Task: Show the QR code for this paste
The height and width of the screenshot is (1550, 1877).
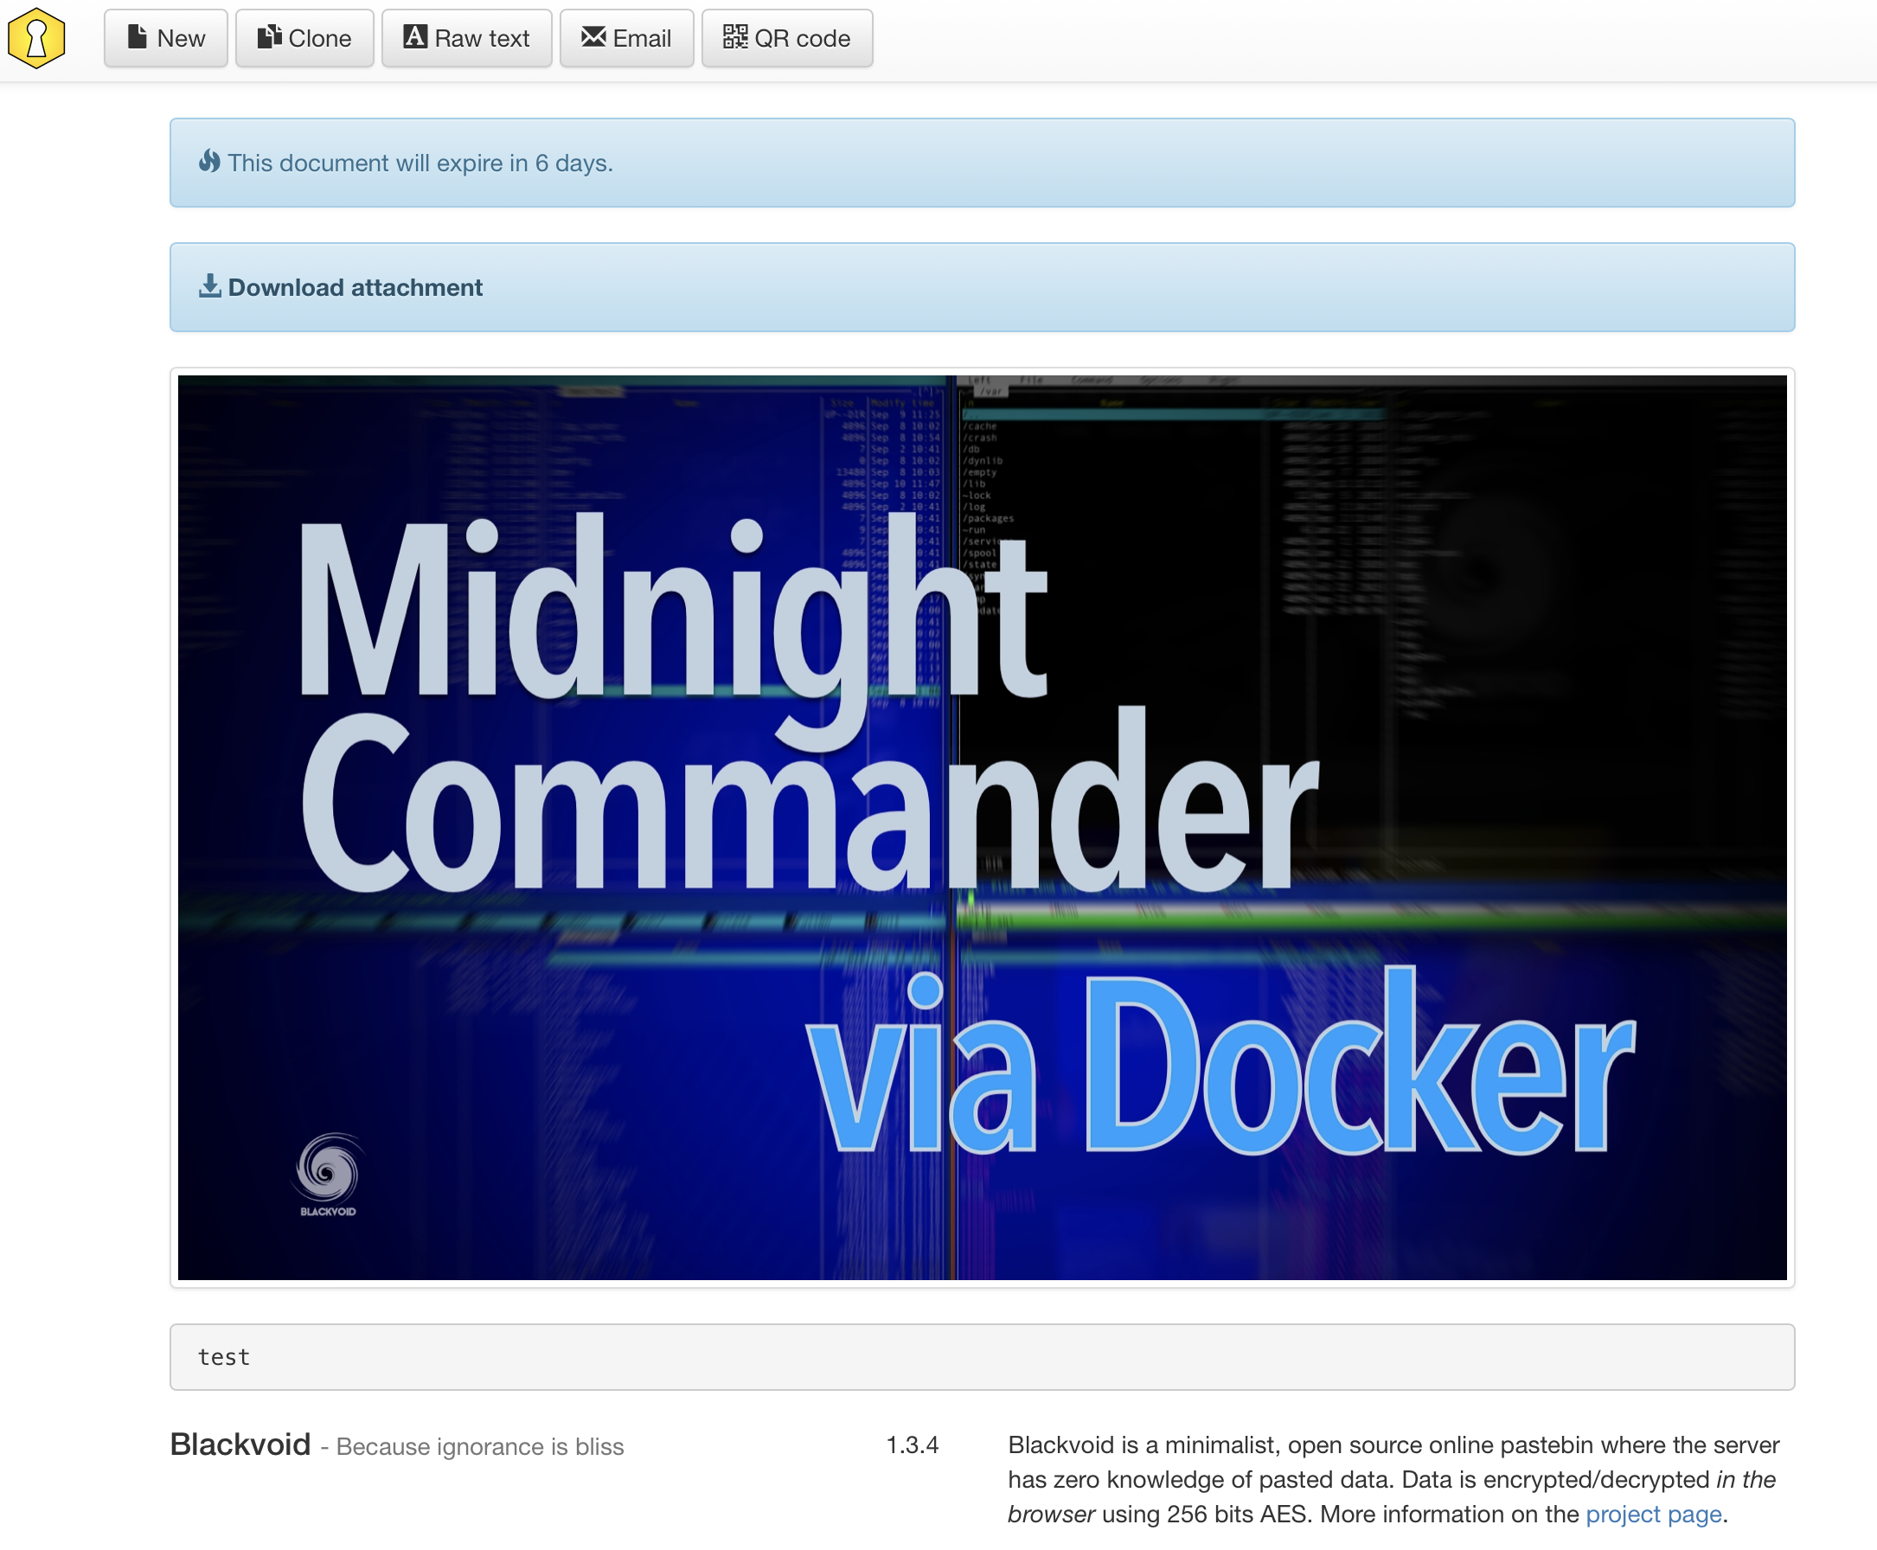Action: [787, 38]
